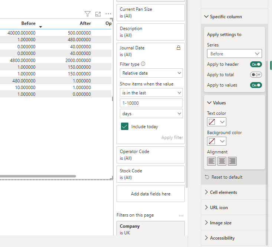Click cell 10.000000 in Before column

pos(25,87)
